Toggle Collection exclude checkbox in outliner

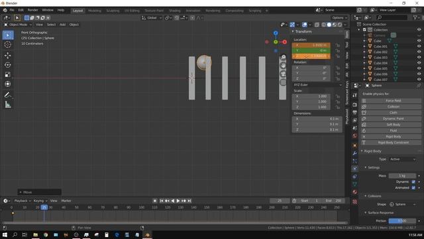click(364, 30)
